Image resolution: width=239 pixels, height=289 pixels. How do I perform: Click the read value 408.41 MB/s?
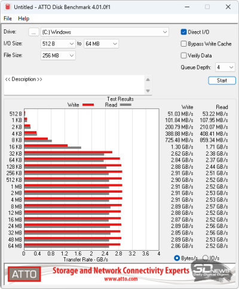(214, 133)
